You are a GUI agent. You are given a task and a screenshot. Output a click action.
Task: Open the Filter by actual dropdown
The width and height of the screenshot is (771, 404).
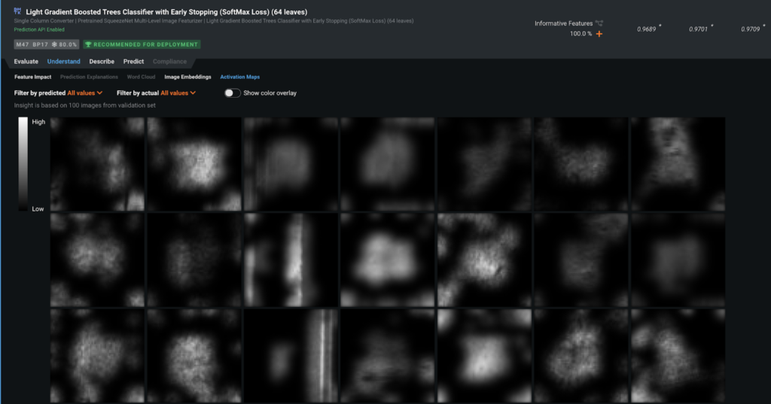(x=178, y=93)
